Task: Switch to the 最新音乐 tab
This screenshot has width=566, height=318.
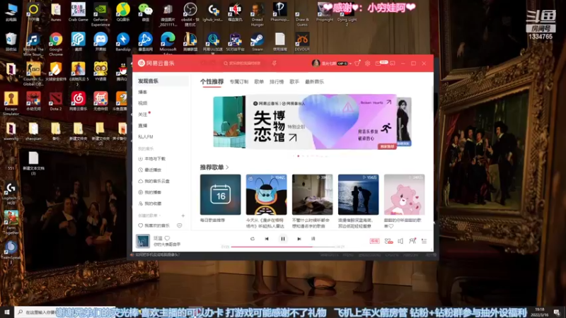Action: click(314, 82)
